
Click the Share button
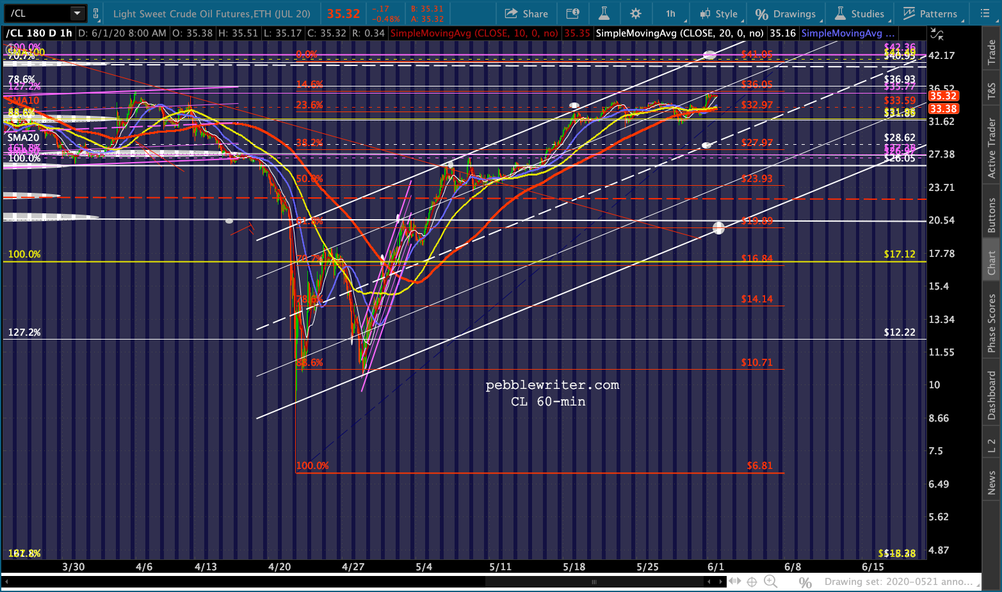coord(526,13)
